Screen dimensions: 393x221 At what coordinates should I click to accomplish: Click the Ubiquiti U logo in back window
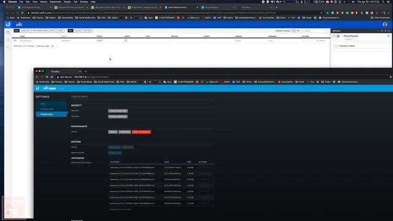coord(8,25)
